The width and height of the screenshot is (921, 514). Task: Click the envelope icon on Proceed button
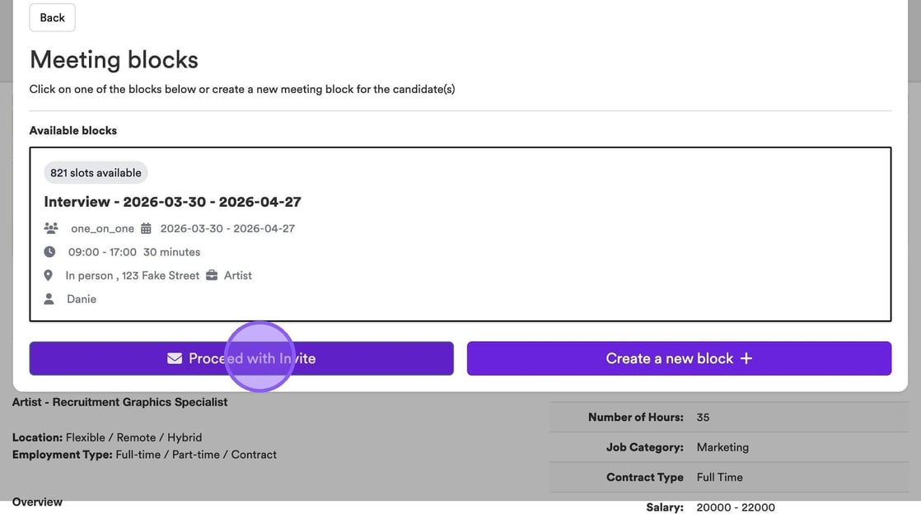[x=175, y=358]
